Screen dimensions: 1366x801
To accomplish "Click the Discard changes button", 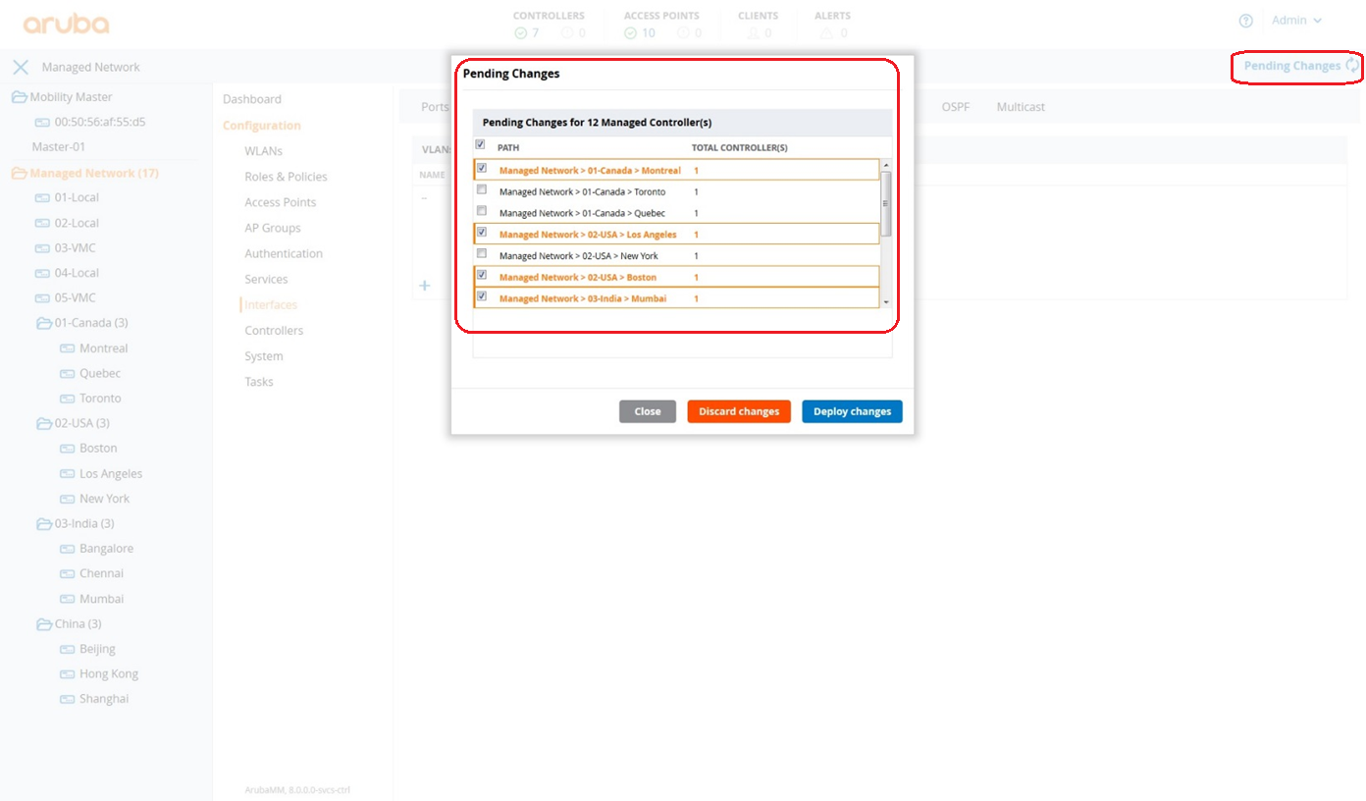I will pyautogui.click(x=739, y=411).
